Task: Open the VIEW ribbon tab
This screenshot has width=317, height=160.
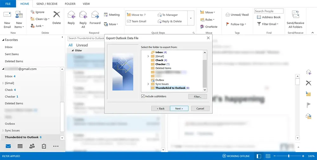Action: [x=86, y=3]
